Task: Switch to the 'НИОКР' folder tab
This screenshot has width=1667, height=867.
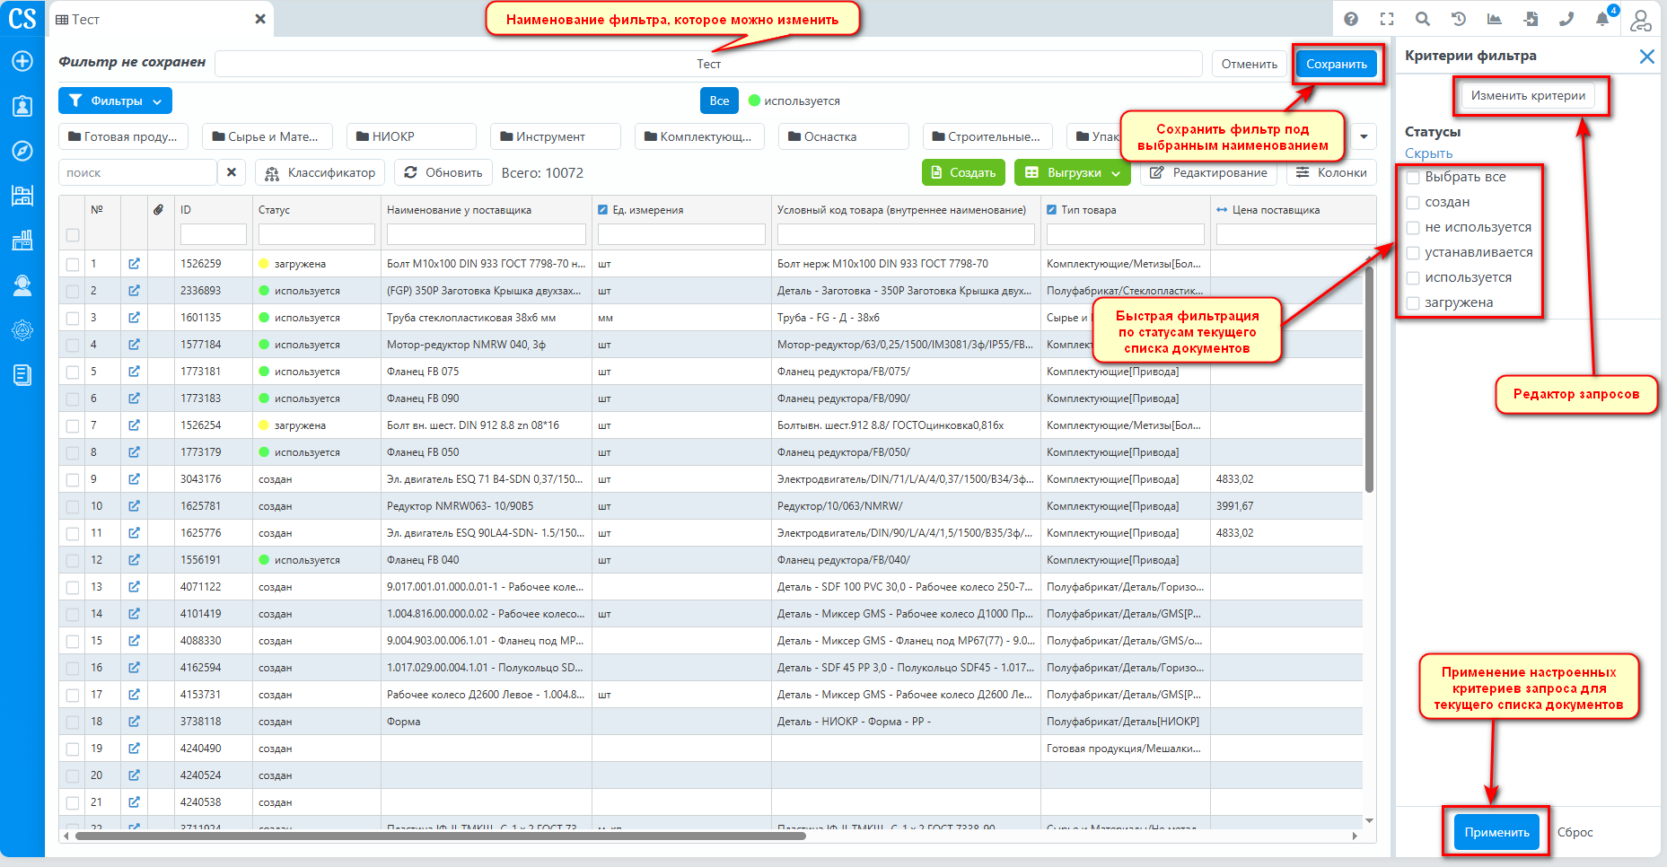Action: click(x=410, y=136)
